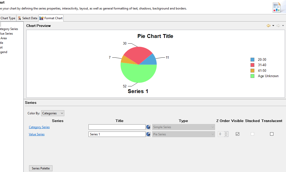
Task: Click the Series 1 title input field
Action: click(x=117, y=134)
